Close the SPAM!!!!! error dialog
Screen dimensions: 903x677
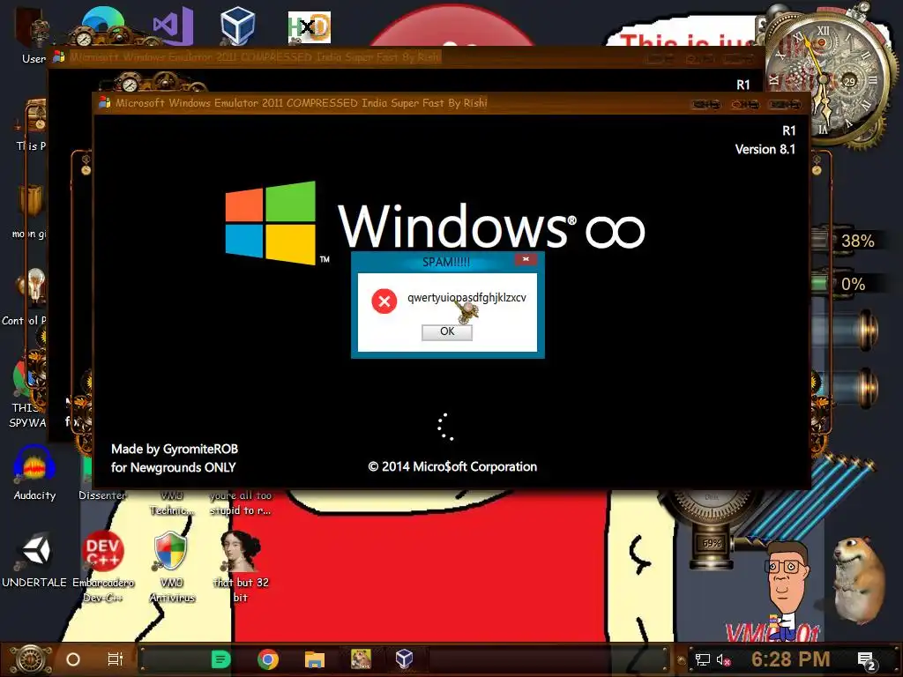click(526, 260)
